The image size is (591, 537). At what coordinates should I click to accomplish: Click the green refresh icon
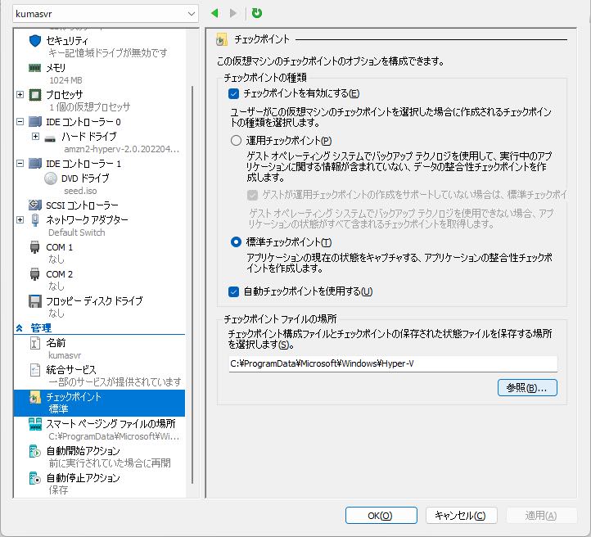(257, 13)
